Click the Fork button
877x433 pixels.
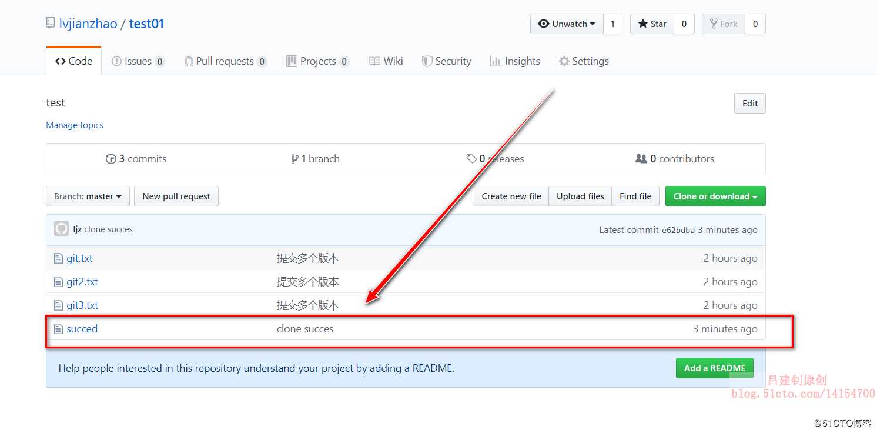click(x=724, y=24)
